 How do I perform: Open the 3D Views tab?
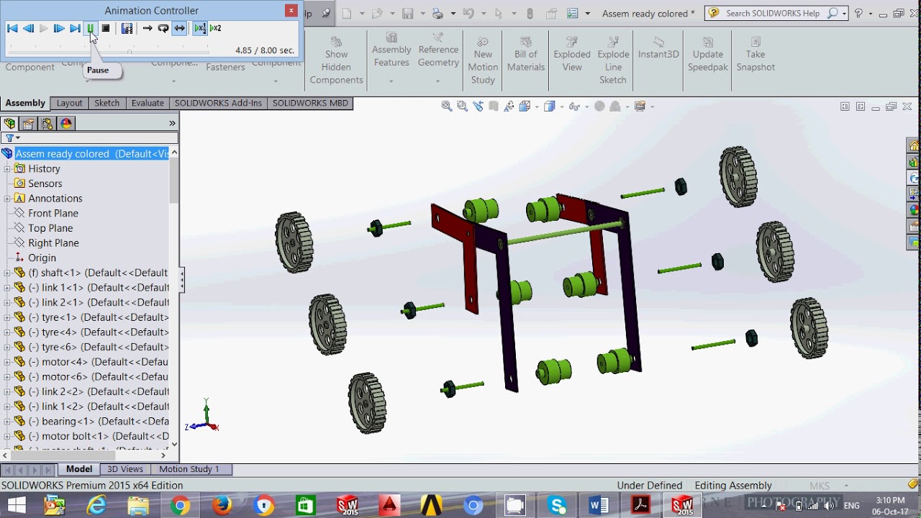(125, 469)
